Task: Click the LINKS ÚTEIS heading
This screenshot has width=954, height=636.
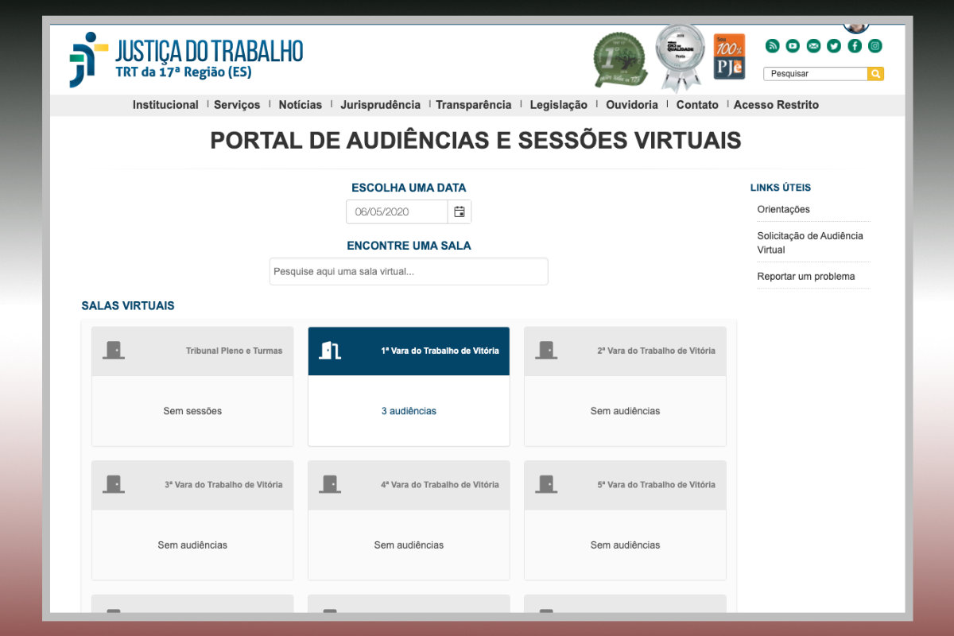Action: pos(781,188)
